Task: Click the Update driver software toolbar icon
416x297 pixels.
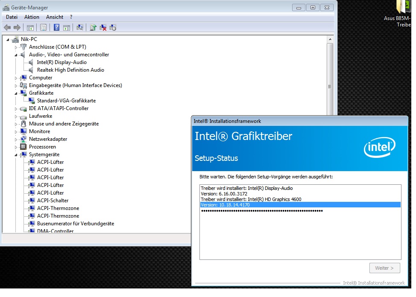Action: [93, 28]
